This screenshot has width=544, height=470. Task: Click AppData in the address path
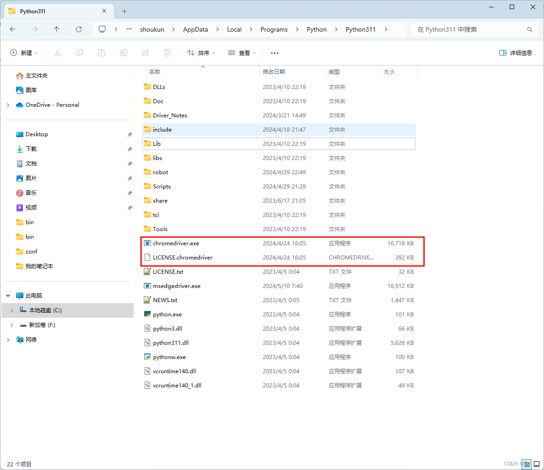point(196,29)
